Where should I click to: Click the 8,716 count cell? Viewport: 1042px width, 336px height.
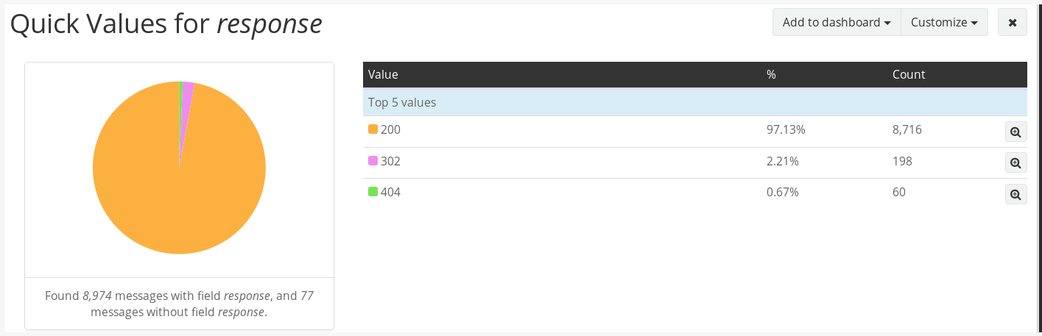907,130
